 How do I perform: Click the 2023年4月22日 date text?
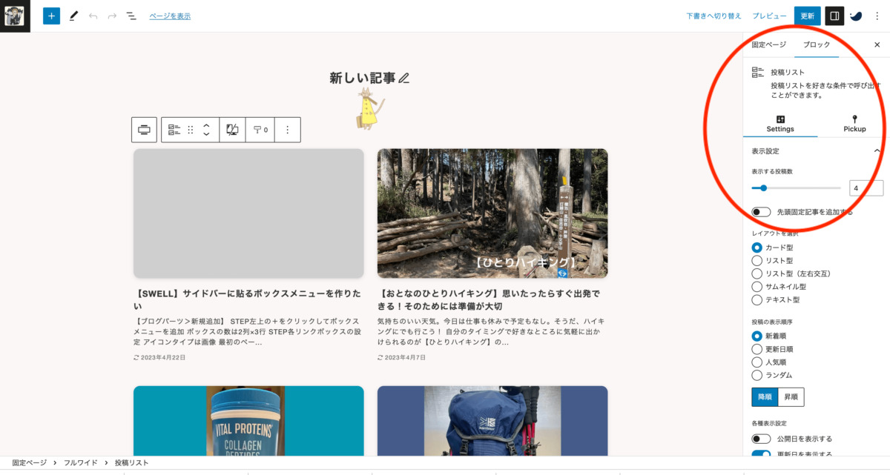click(162, 357)
